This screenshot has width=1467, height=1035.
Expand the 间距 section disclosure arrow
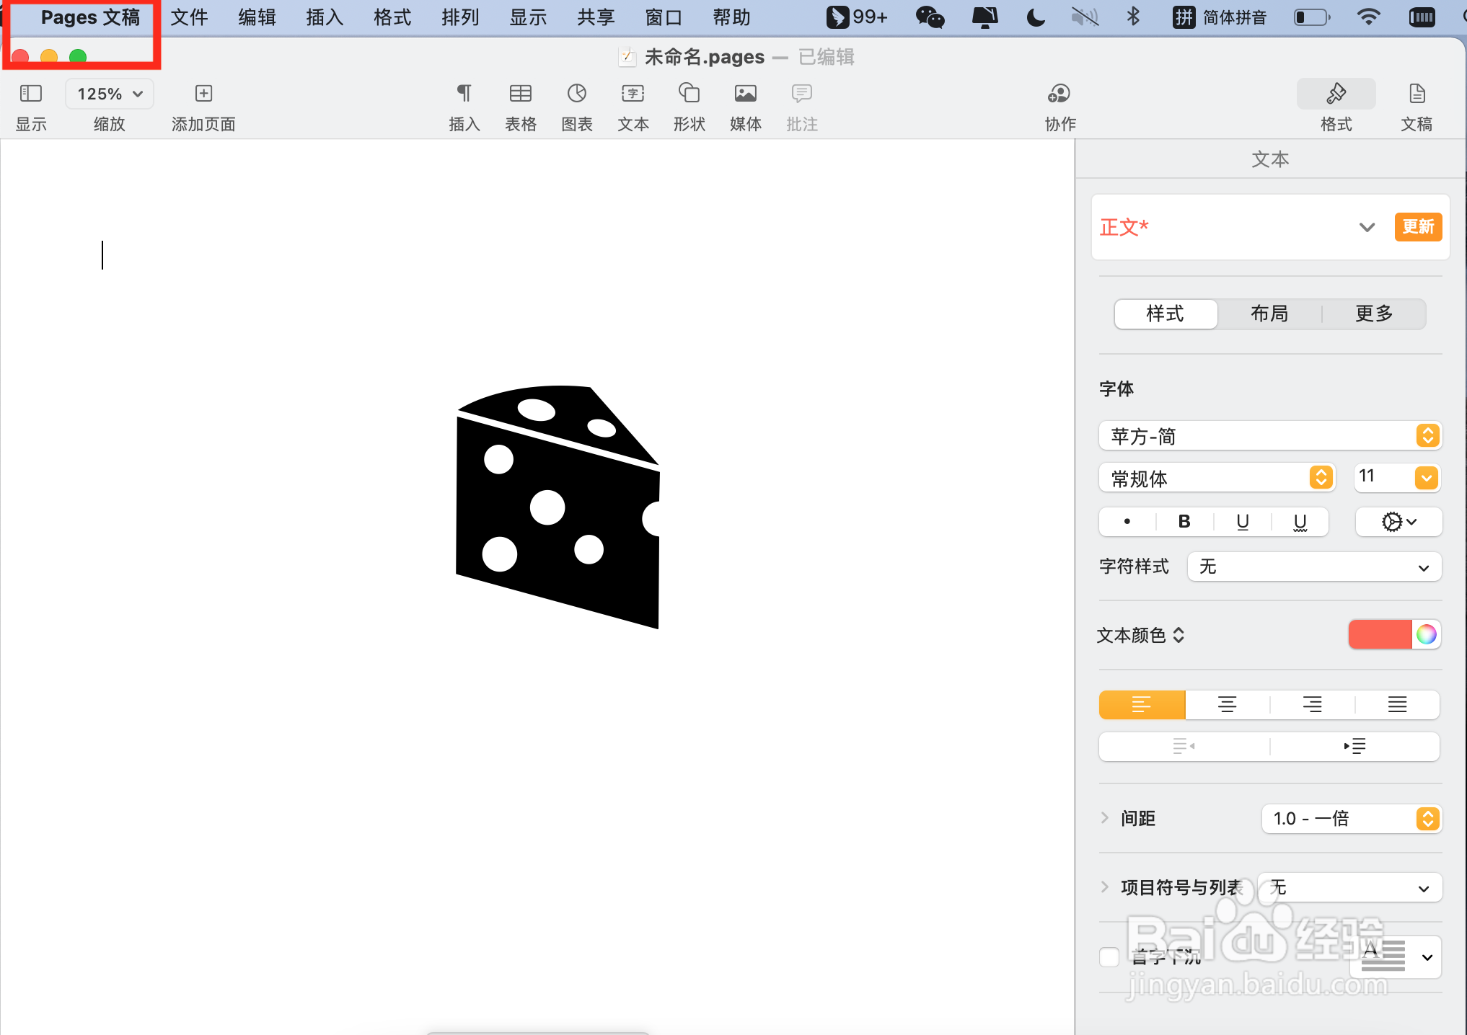(1105, 817)
